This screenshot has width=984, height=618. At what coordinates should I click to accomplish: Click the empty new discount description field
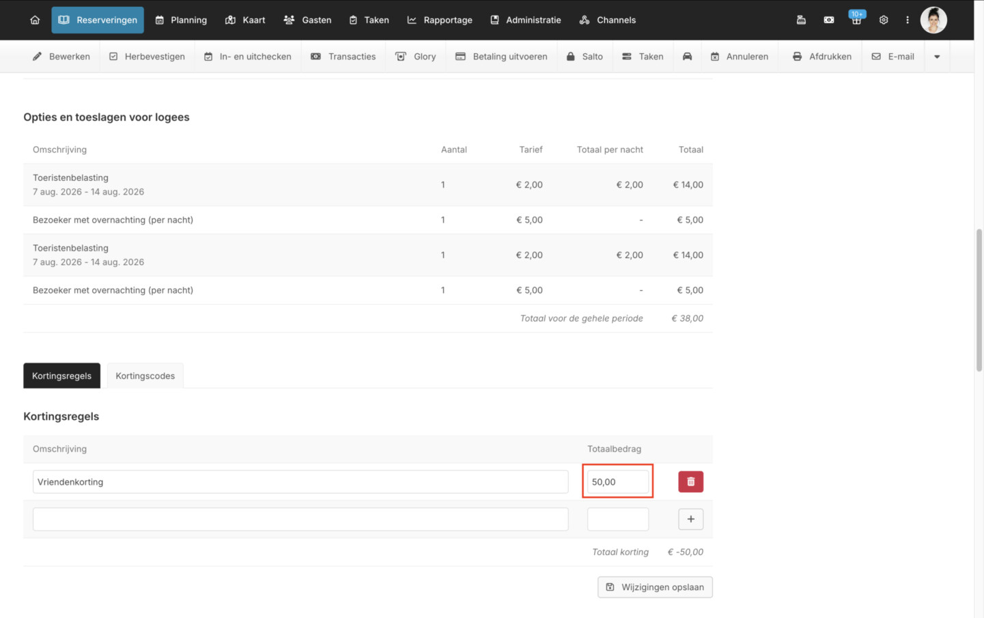pyautogui.click(x=300, y=519)
